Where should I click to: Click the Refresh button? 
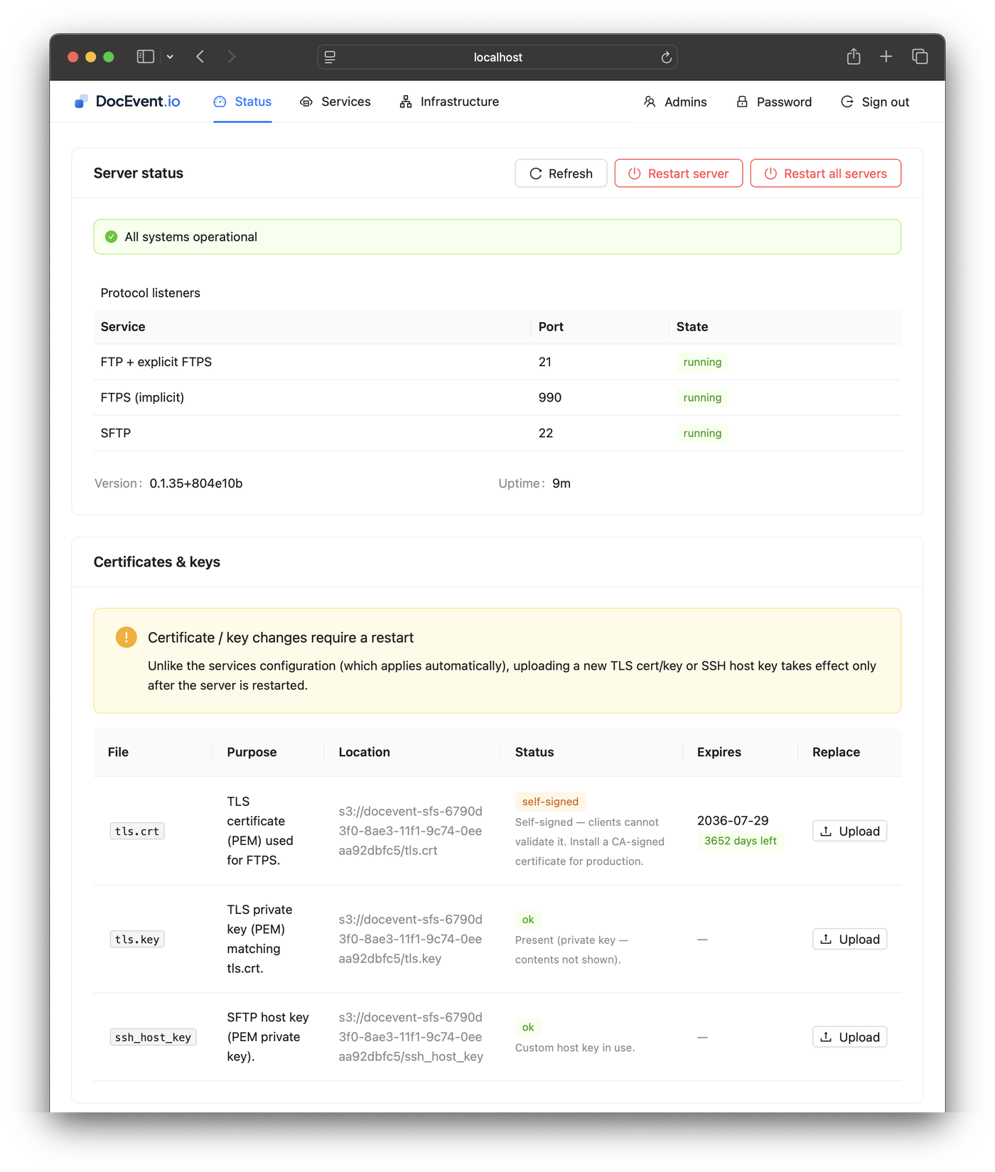[x=561, y=173]
